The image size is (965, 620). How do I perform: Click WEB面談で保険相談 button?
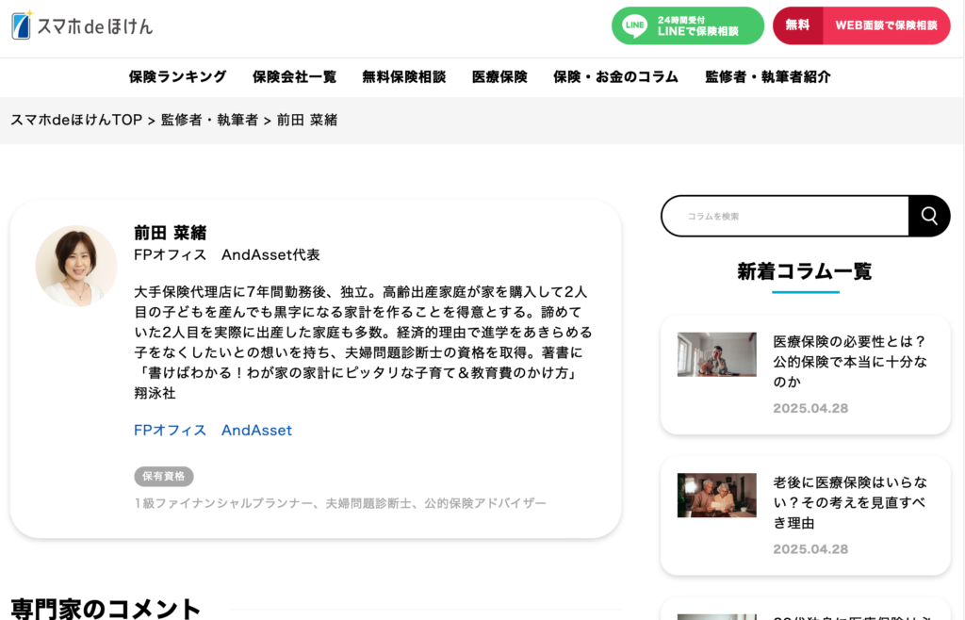[885, 25]
